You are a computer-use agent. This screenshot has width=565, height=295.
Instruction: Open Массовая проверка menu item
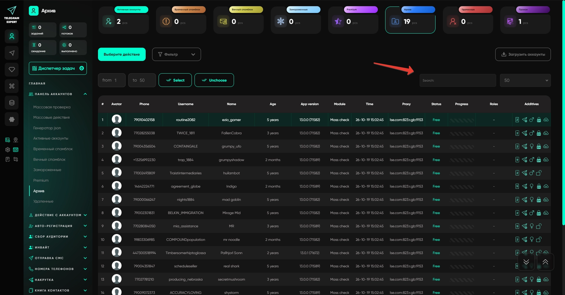(52, 107)
